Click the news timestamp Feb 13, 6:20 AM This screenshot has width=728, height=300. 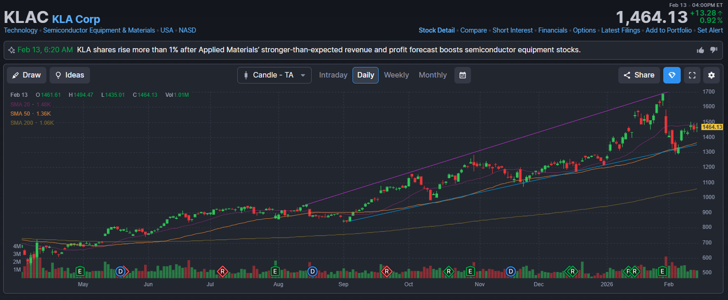coord(45,50)
